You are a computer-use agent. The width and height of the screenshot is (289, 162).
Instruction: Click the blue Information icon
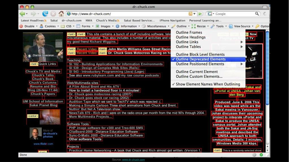(118, 26)
